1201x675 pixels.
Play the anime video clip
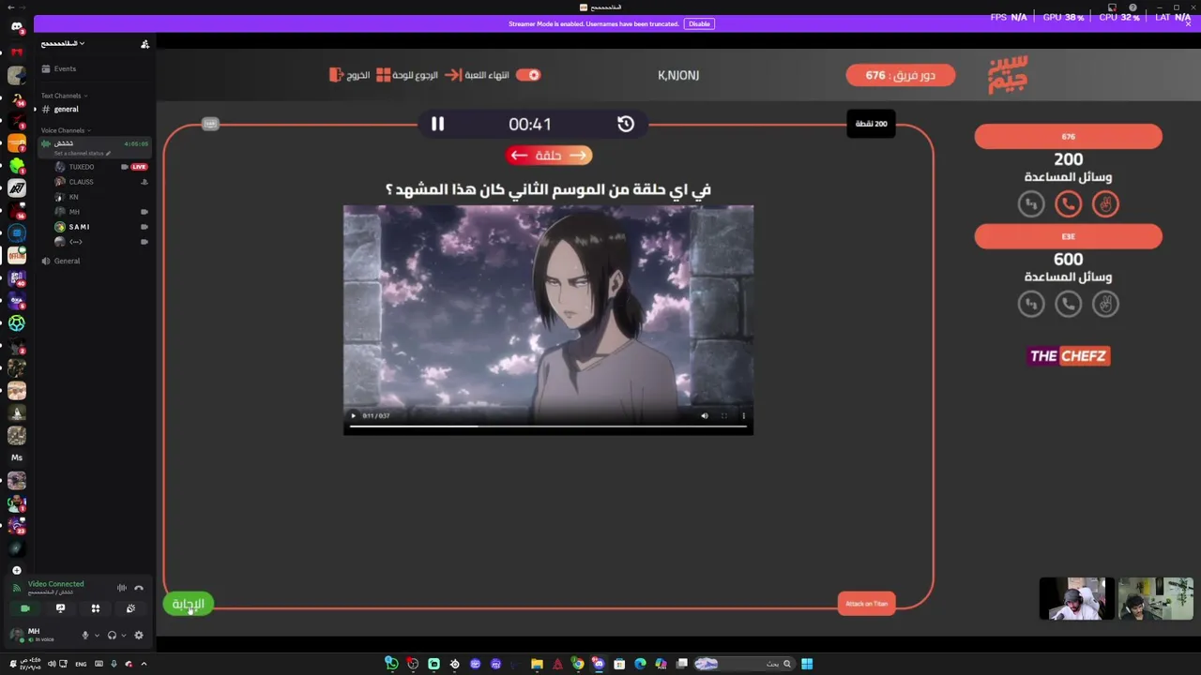click(x=354, y=415)
